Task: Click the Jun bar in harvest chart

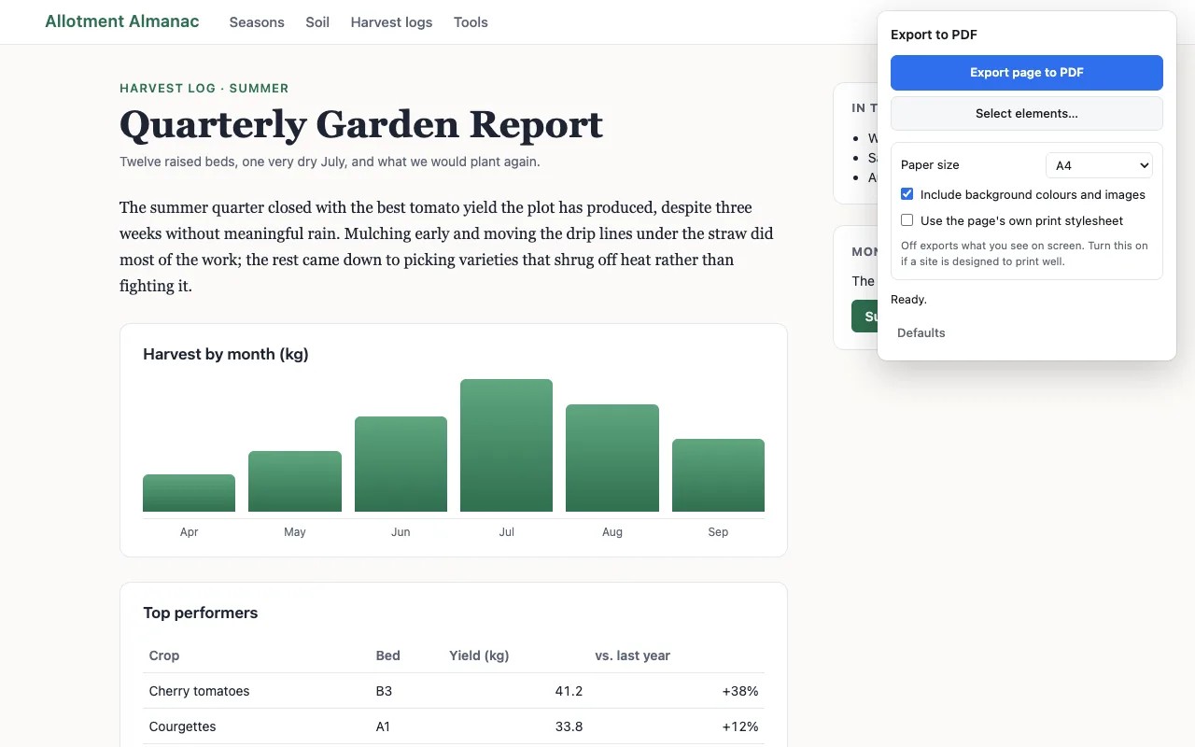Action: 401,464
